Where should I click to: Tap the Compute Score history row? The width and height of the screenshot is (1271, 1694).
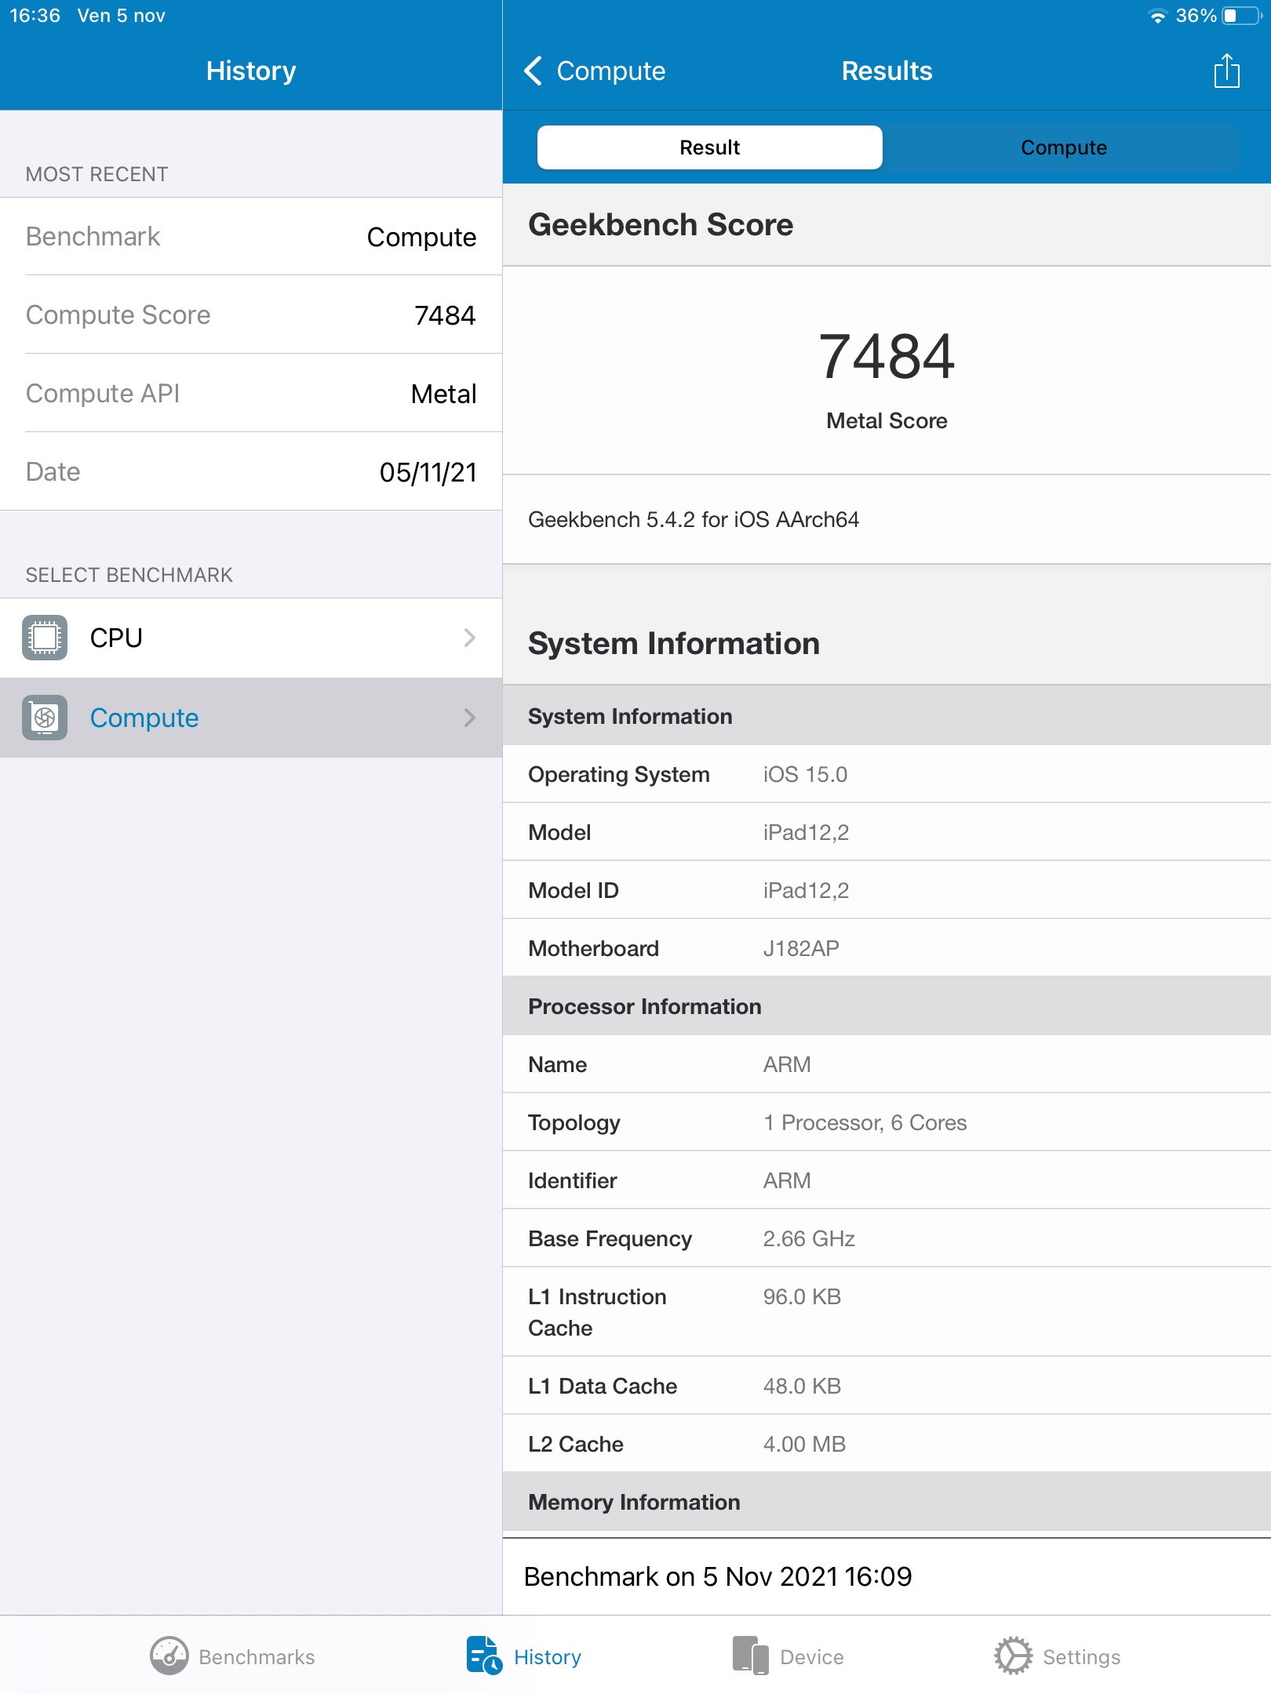click(x=251, y=314)
